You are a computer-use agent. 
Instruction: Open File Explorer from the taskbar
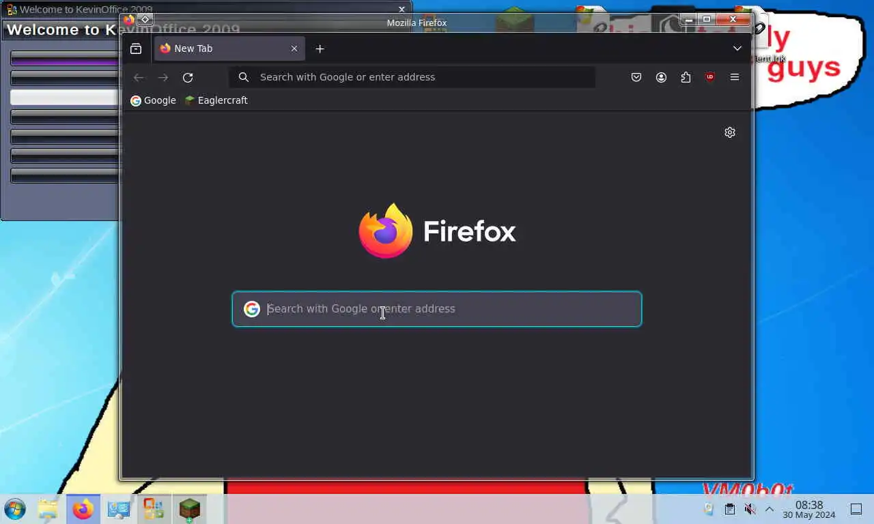48,509
